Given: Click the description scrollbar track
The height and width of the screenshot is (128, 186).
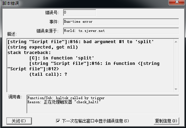Looking at the screenshot, I should click(x=176, y=66).
